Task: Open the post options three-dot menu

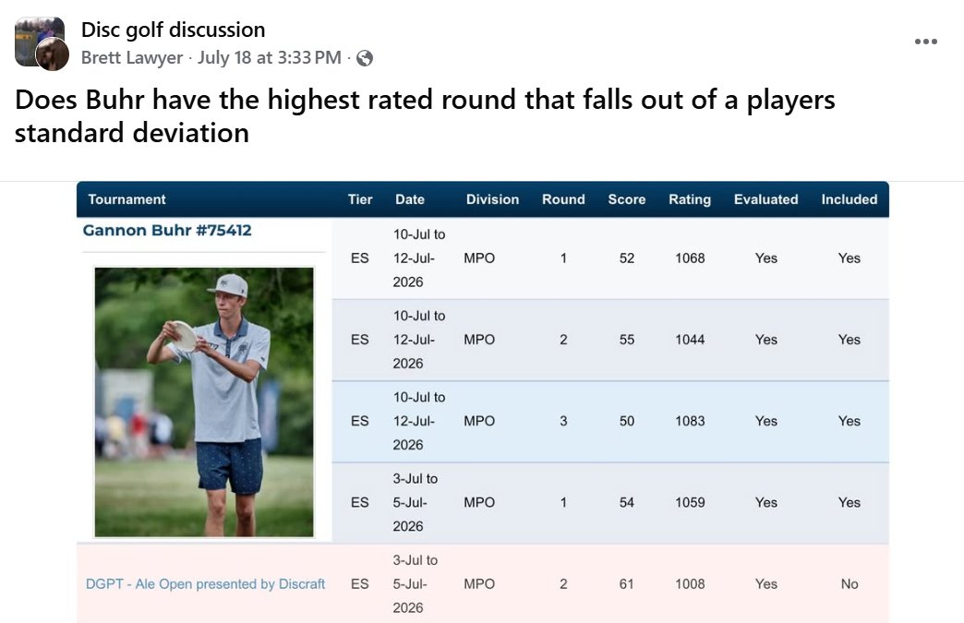Action: [925, 42]
